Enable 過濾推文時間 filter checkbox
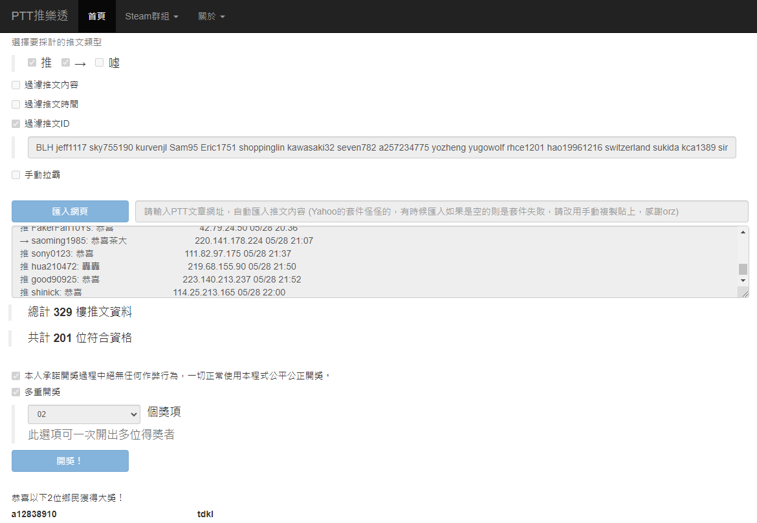The height and width of the screenshot is (523, 757). pos(16,104)
